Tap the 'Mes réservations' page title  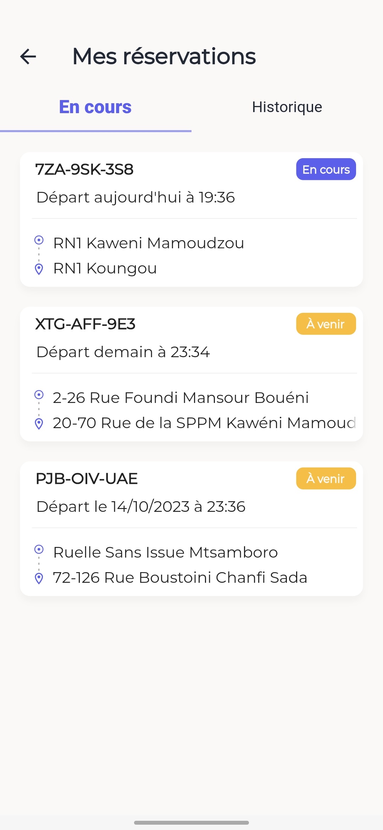click(164, 56)
